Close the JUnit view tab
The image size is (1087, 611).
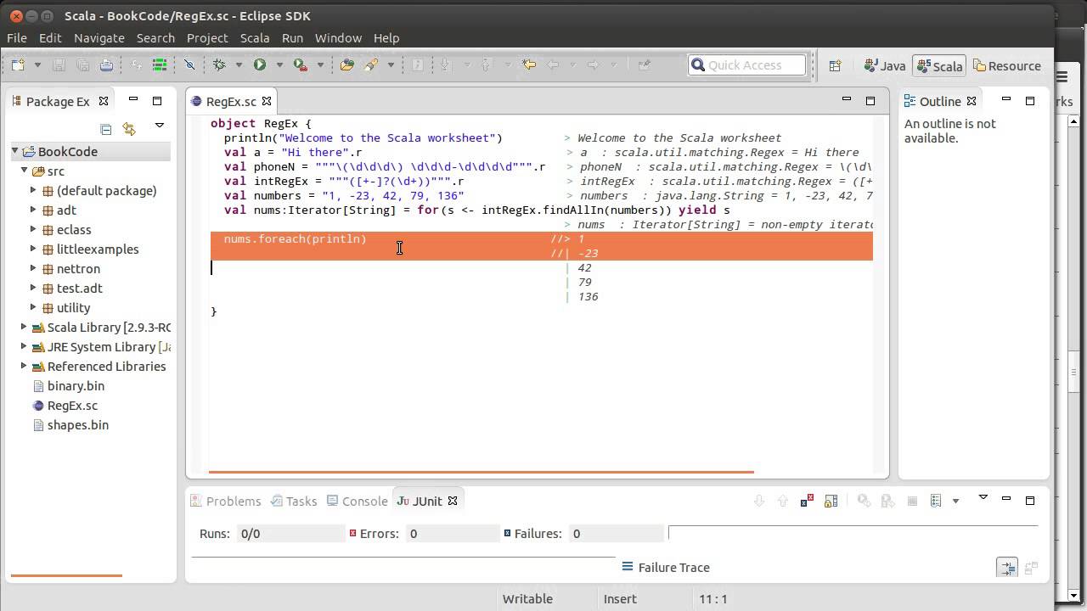pos(453,501)
